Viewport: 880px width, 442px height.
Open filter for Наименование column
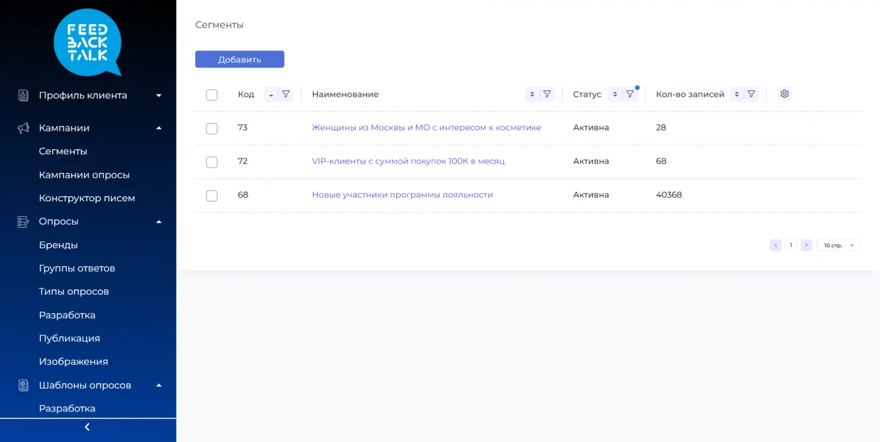click(x=547, y=95)
